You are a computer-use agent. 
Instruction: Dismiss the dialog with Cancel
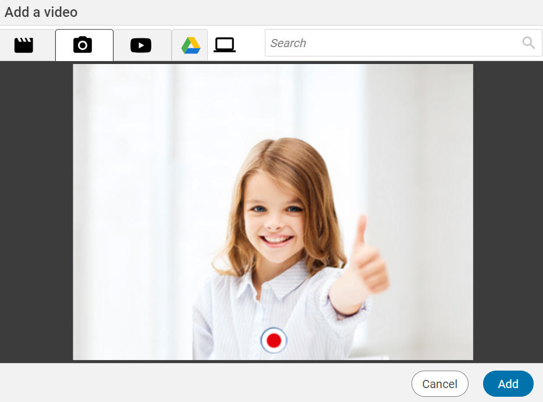click(x=439, y=383)
